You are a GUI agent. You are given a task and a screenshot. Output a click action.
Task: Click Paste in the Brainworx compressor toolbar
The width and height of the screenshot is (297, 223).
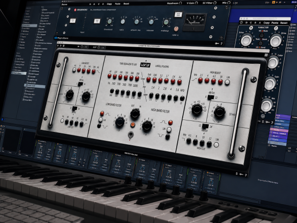[118, 4]
